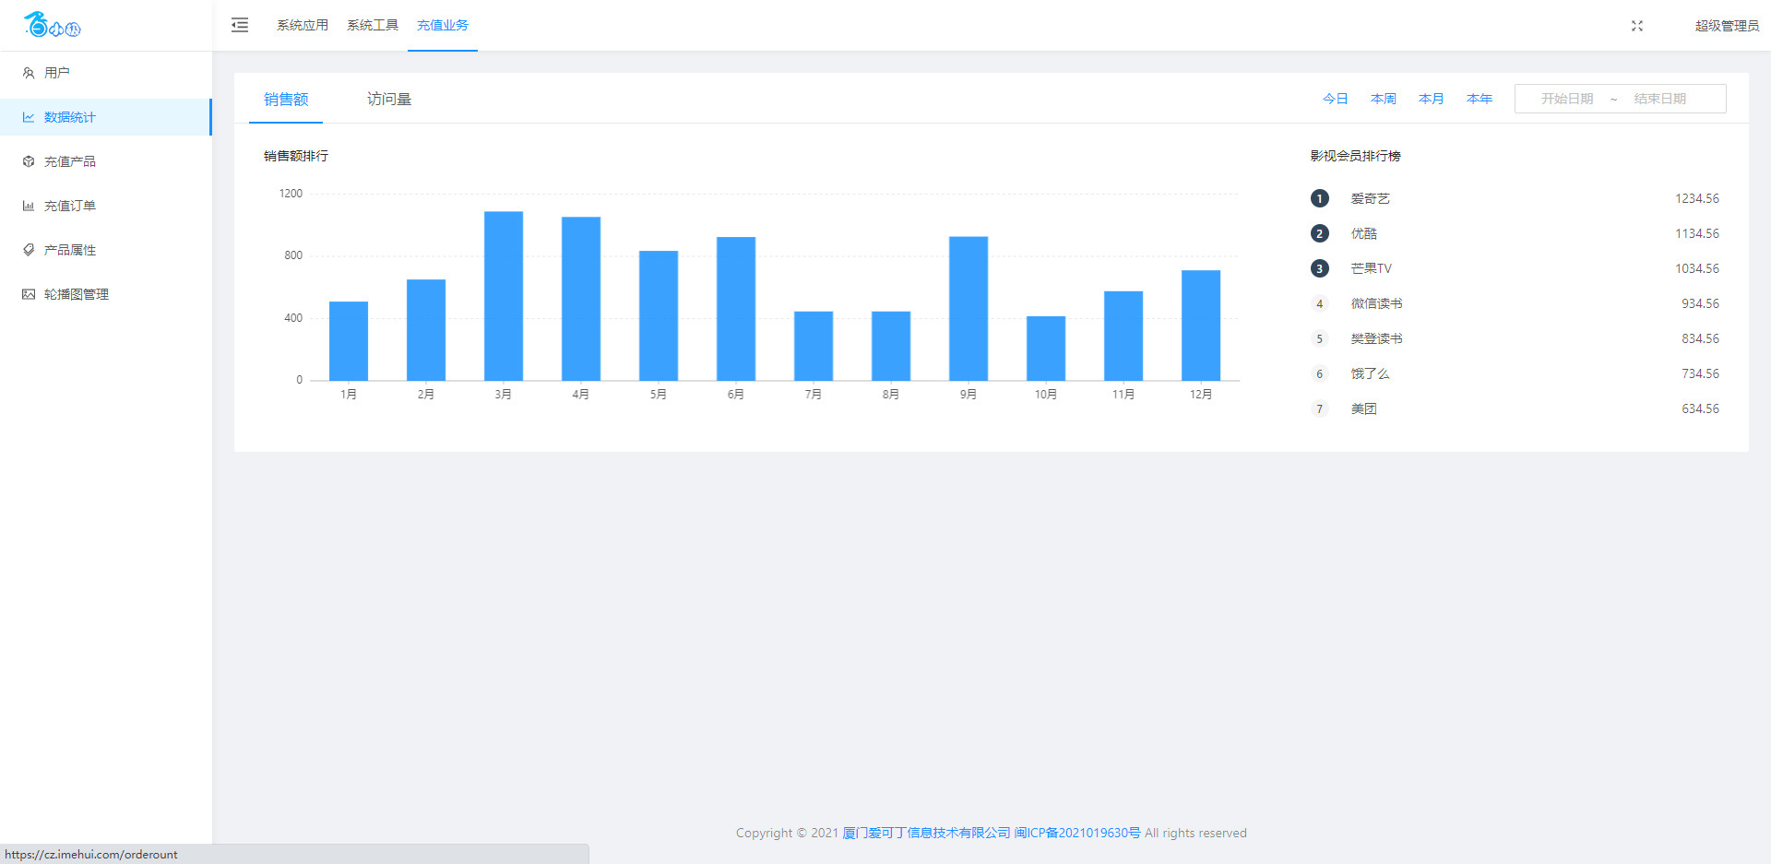Screen dimensions: 1771x864
Task: Click the 4月 bar in the chart
Action: (581, 299)
